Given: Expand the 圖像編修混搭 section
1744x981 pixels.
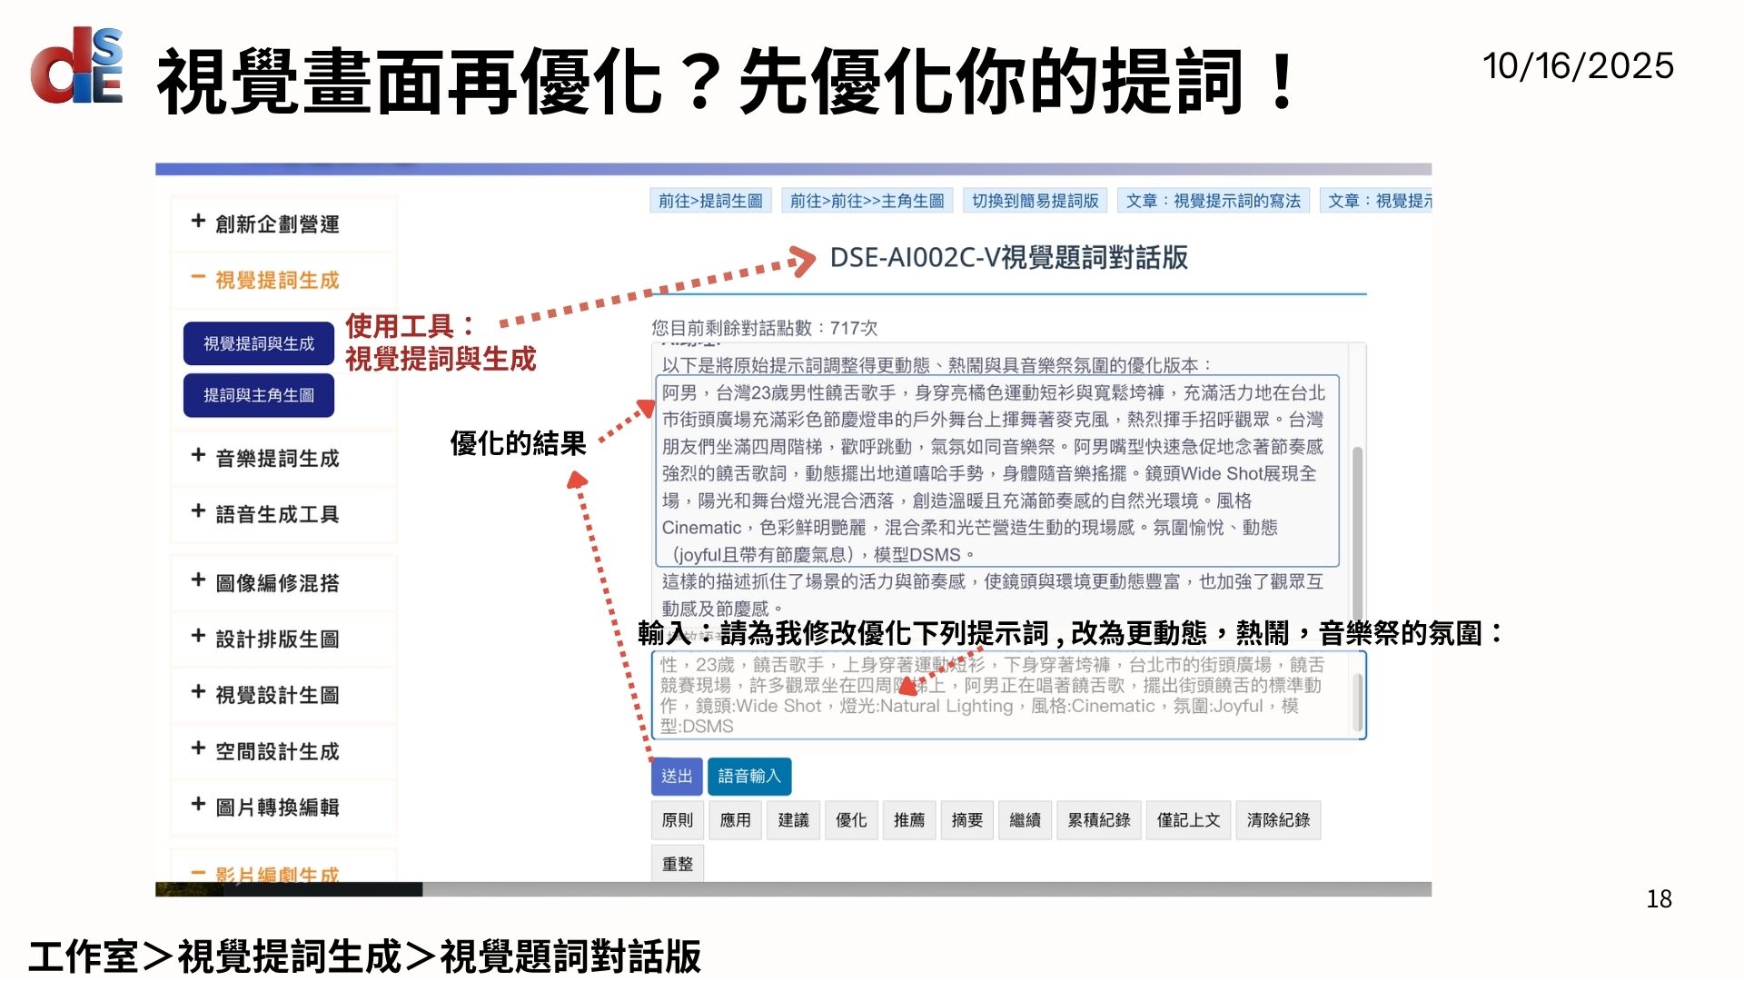Looking at the screenshot, I should click(x=277, y=583).
